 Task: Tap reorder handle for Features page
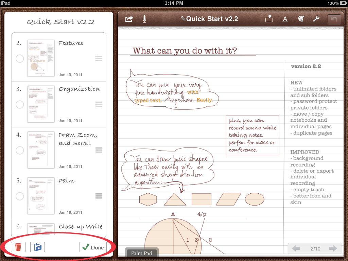(x=99, y=58)
